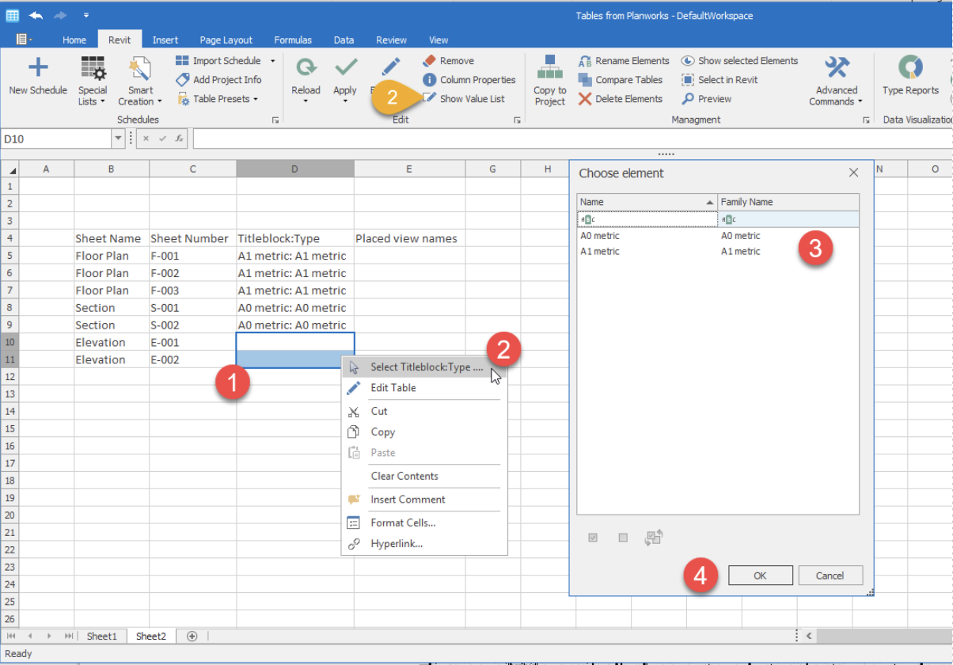Toggle the check-all checkbox in dialog

(x=593, y=538)
